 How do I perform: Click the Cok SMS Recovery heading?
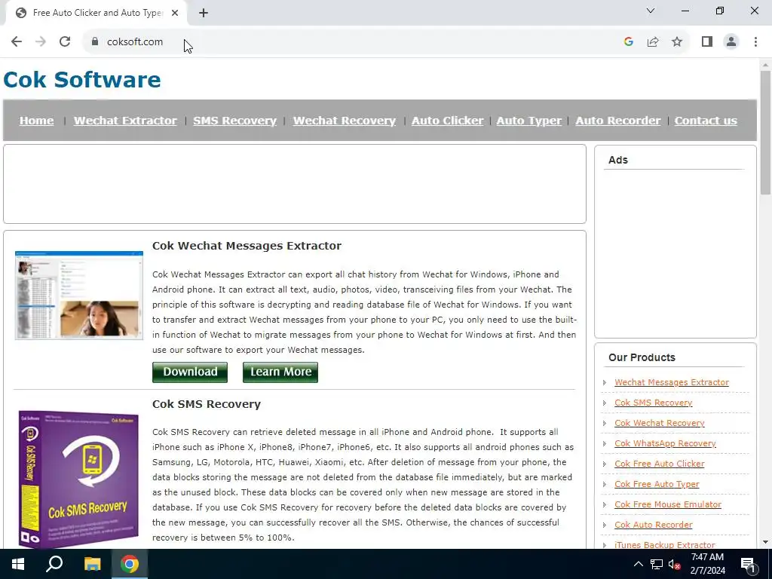(207, 404)
